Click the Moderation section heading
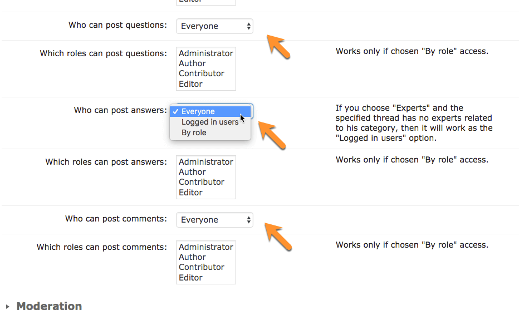 point(49,306)
